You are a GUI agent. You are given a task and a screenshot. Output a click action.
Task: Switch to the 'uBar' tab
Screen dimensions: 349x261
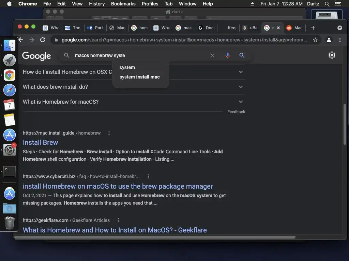pyautogui.click(x=251, y=28)
